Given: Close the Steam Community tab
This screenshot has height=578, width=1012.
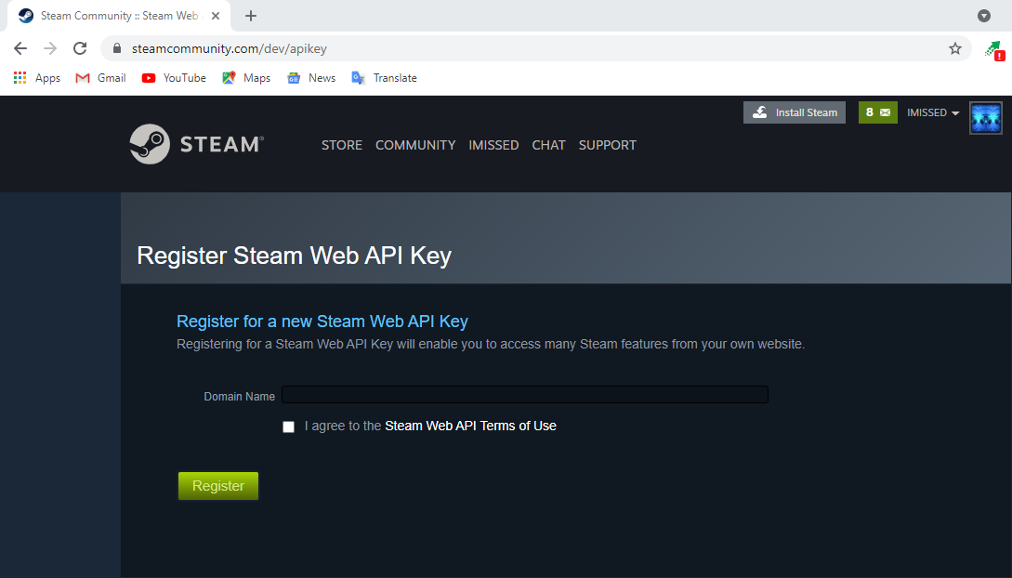Looking at the screenshot, I should point(216,16).
